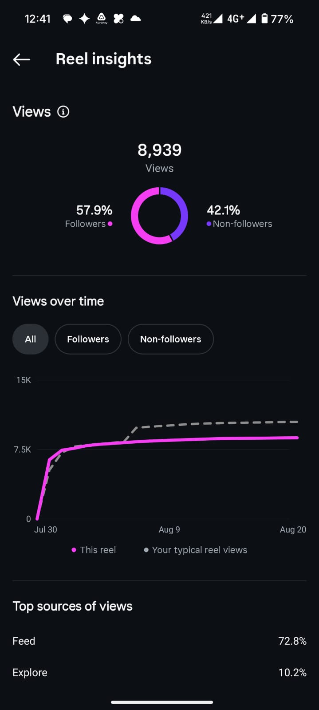Image resolution: width=319 pixels, height=710 pixels.
Task: Switch chart to Followers filter
Action: pos(88,339)
